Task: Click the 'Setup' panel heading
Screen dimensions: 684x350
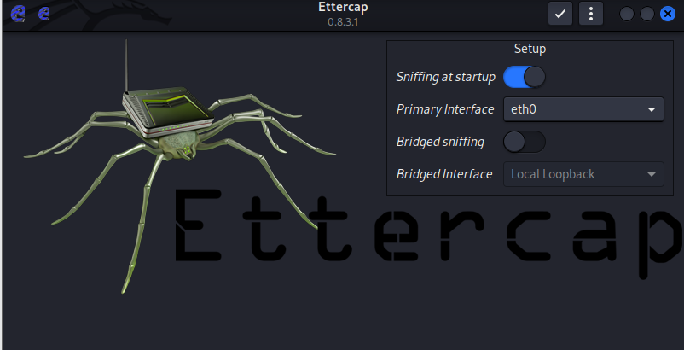Action: tap(530, 49)
